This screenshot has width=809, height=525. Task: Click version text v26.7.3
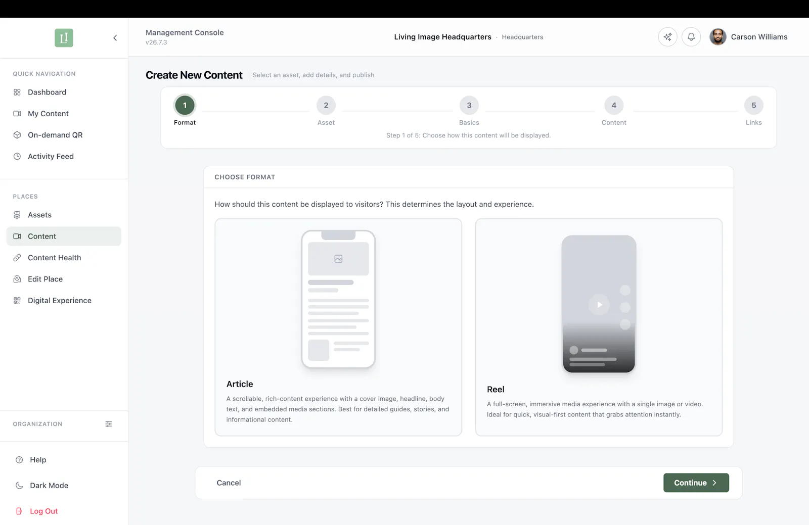click(x=156, y=42)
